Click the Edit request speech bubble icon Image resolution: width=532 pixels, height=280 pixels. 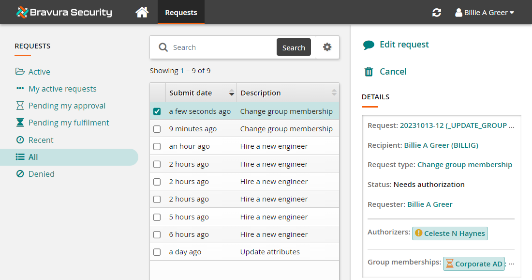[x=369, y=45]
